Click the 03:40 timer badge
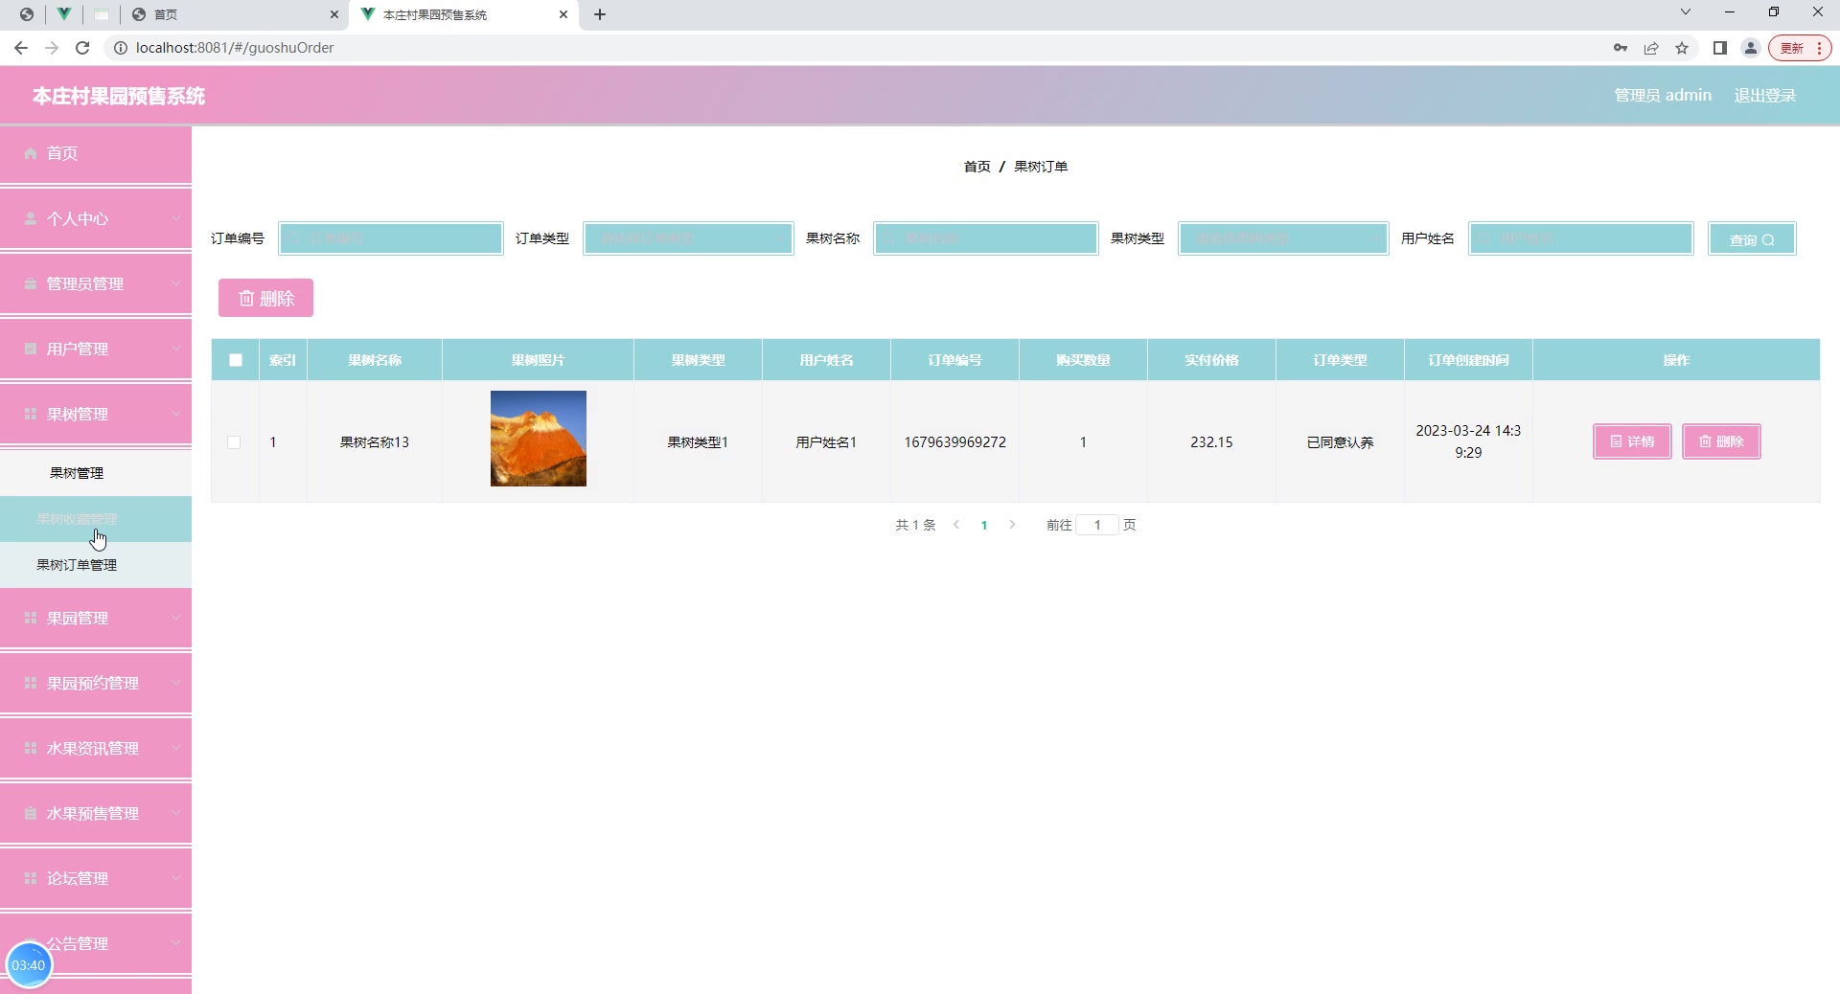Viewport: 1840px width, 994px height. click(x=29, y=965)
